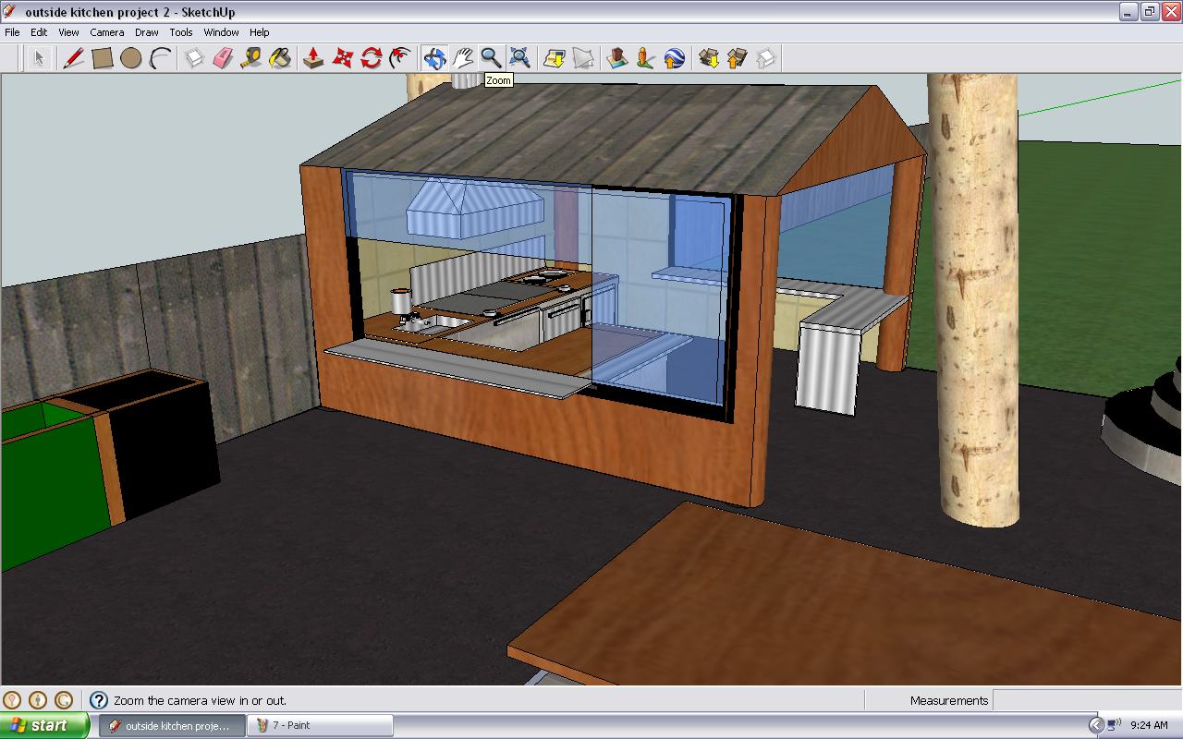The width and height of the screenshot is (1183, 739).
Task: Select the pink Eraser tool
Action: point(223,58)
